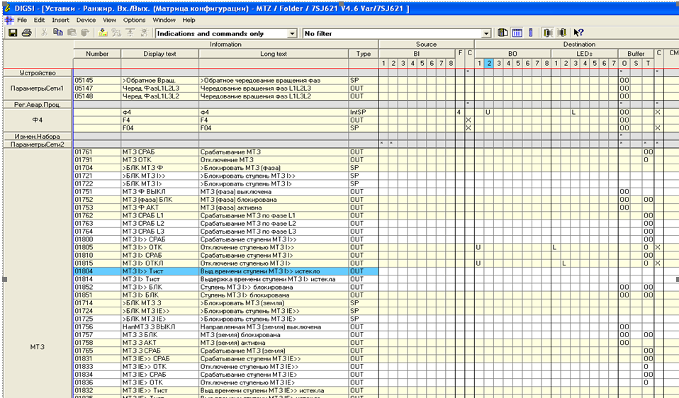
Task: Toggle the second yellow column-width icon beside Help
Action: pyautogui.click(x=562, y=33)
